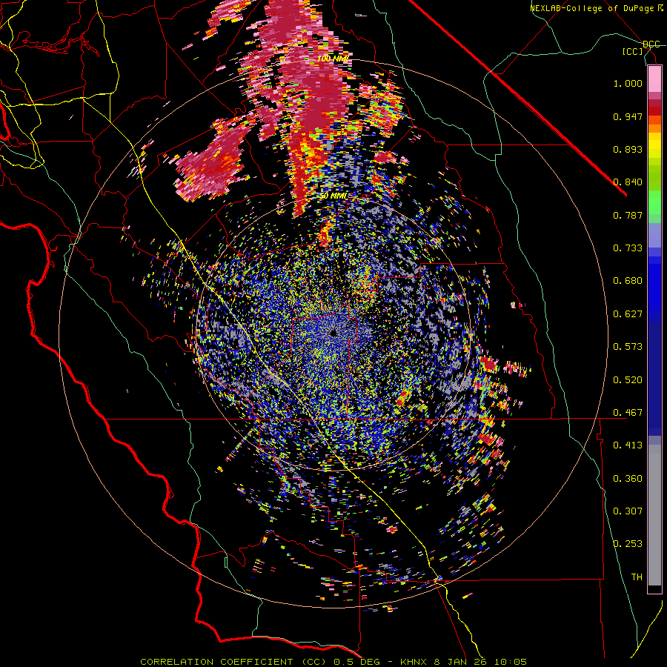Click the 1.000 legend value
The height and width of the screenshot is (667, 667).
point(628,83)
